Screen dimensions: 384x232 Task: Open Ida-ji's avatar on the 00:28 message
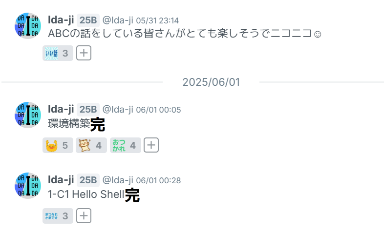(x=28, y=186)
